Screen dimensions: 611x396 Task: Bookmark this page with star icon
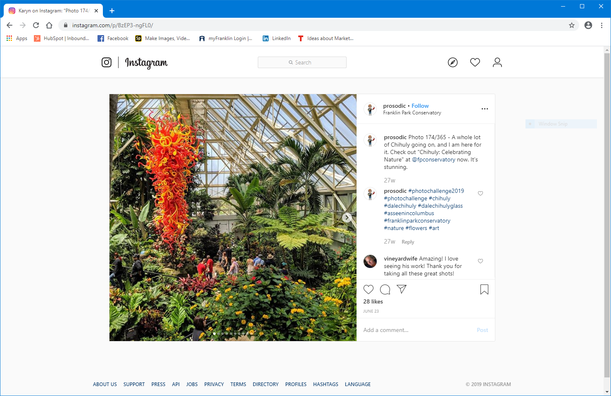tap(572, 25)
